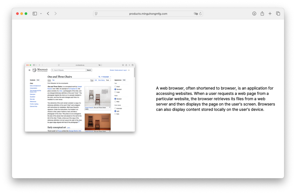Open the Share icon in the main Safari toolbar
Screen dimensions: 296x194
click(262, 13)
